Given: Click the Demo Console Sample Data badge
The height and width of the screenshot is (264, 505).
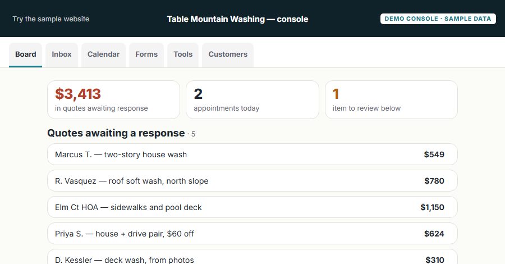Looking at the screenshot, I should click(438, 19).
